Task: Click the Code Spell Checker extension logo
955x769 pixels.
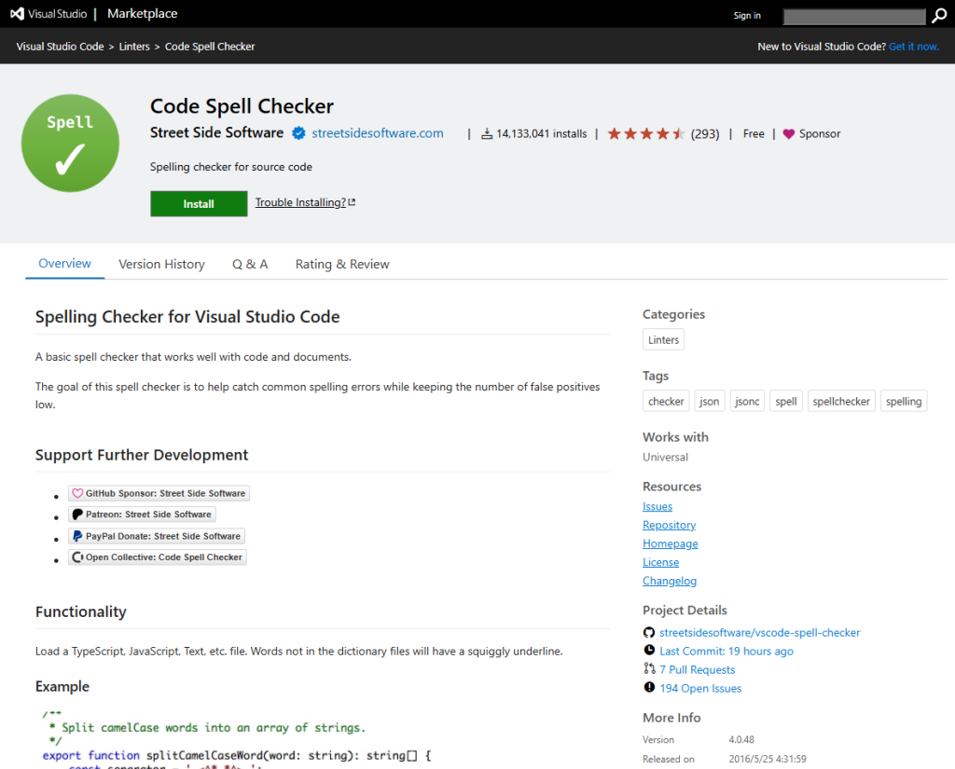Action: click(70, 144)
